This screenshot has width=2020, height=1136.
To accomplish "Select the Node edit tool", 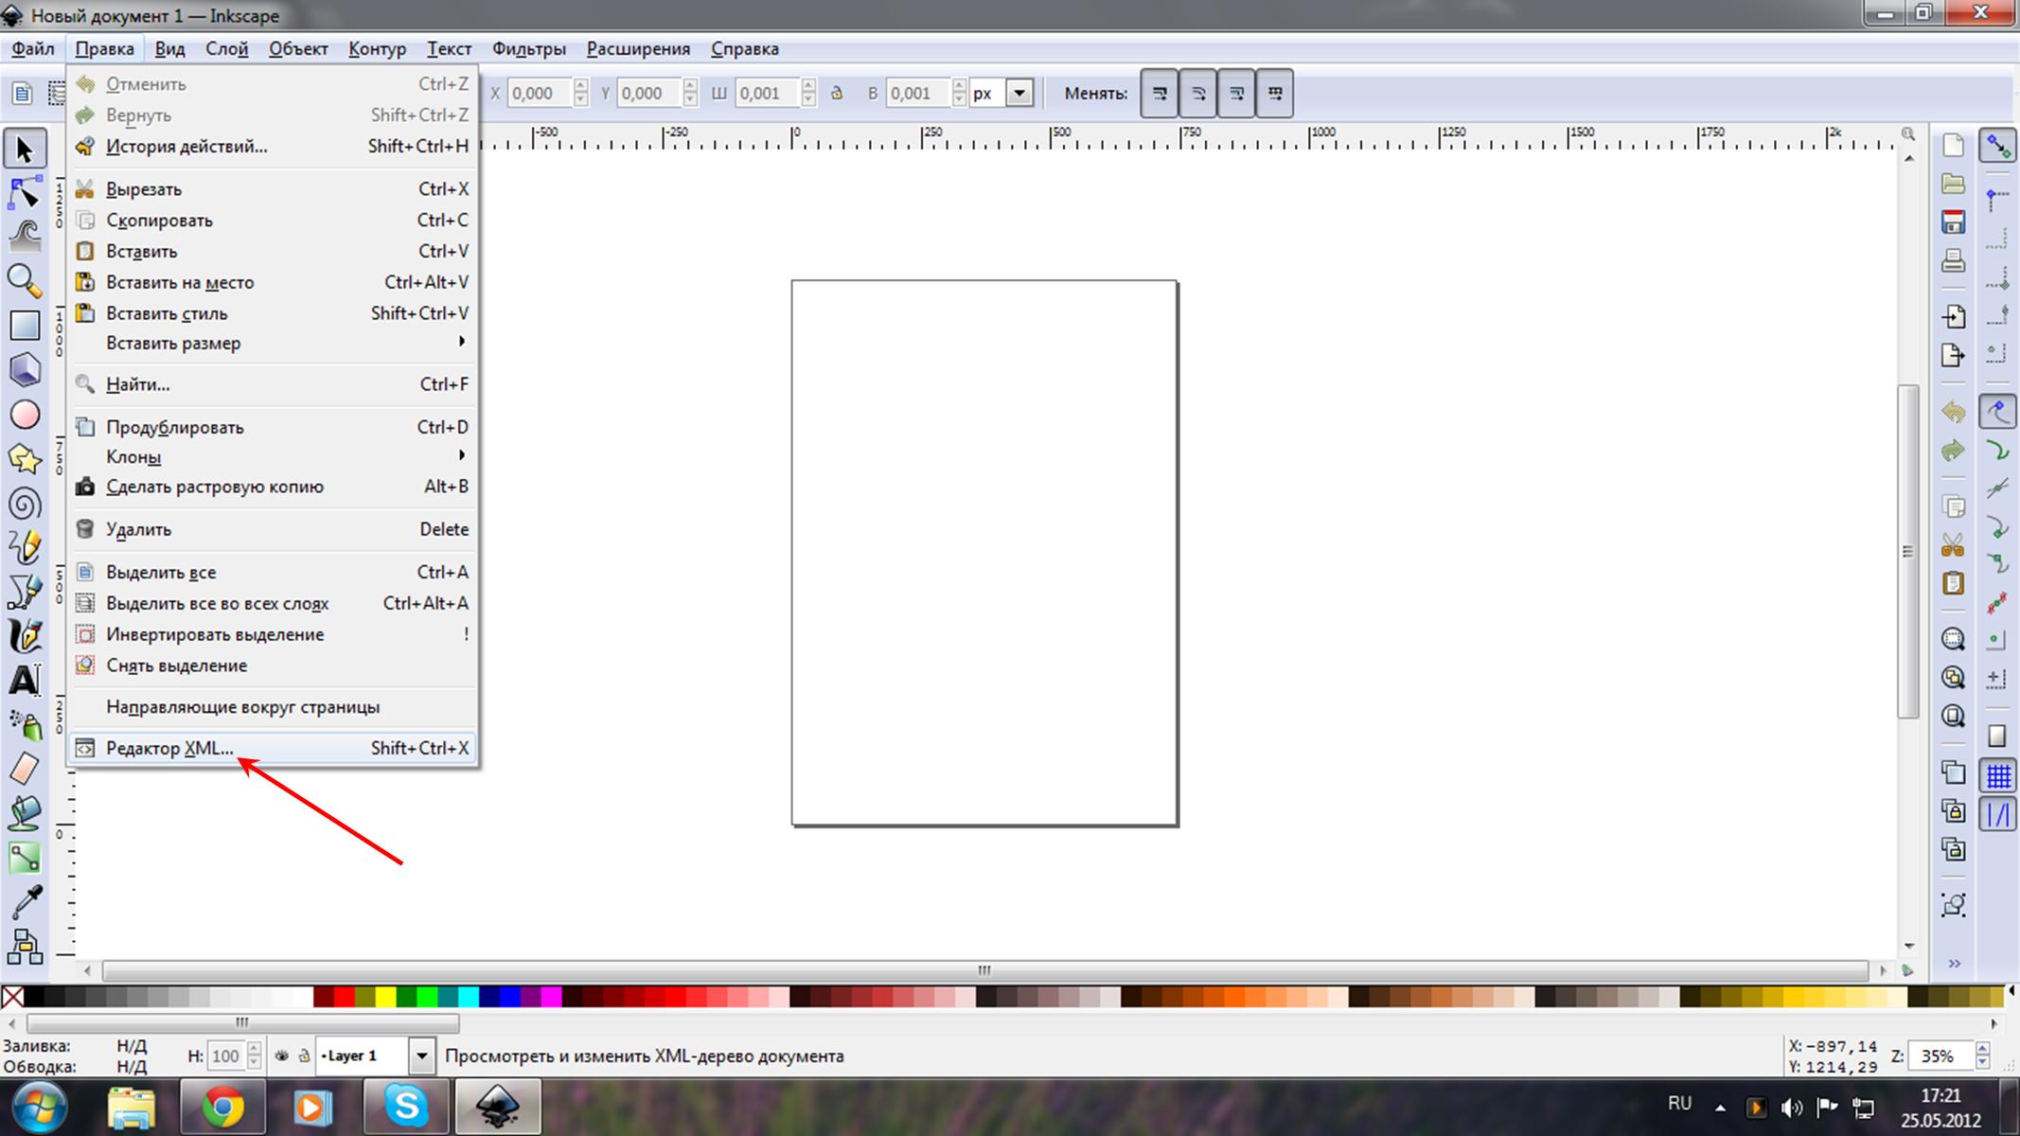I will click(25, 193).
